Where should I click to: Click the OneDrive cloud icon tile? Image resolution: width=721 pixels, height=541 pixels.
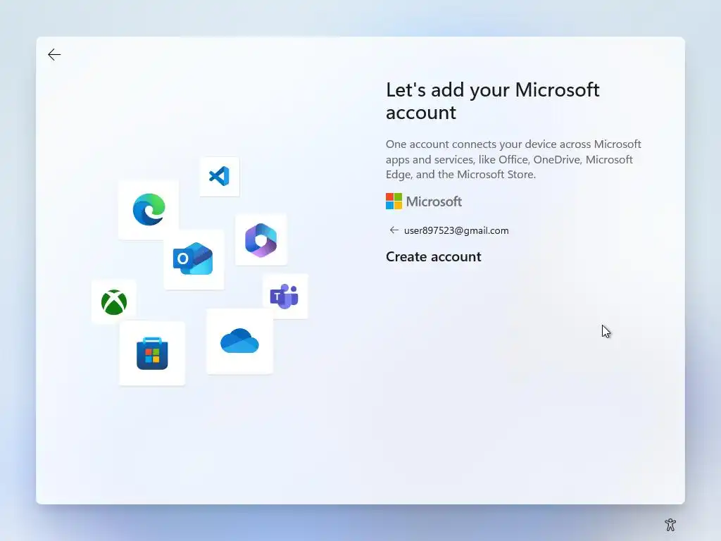click(x=239, y=342)
